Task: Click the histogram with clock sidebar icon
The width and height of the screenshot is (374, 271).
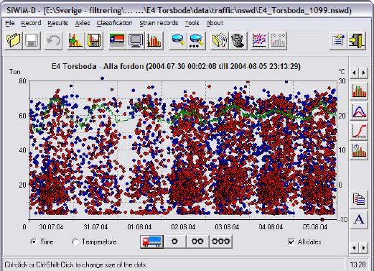Action: pyautogui.click(x=359, y=151)
